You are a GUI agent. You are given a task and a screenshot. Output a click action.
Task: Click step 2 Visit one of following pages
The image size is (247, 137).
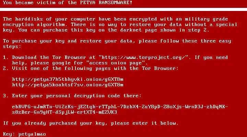click(x=91, y=68)
